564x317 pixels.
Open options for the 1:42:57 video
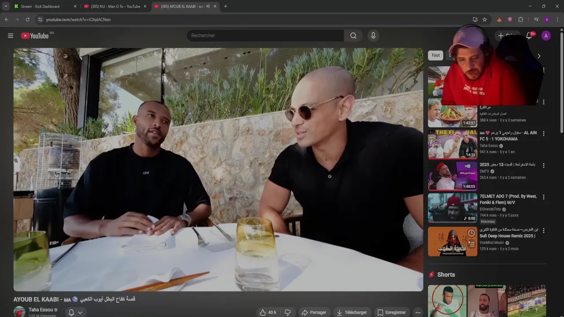544,102
